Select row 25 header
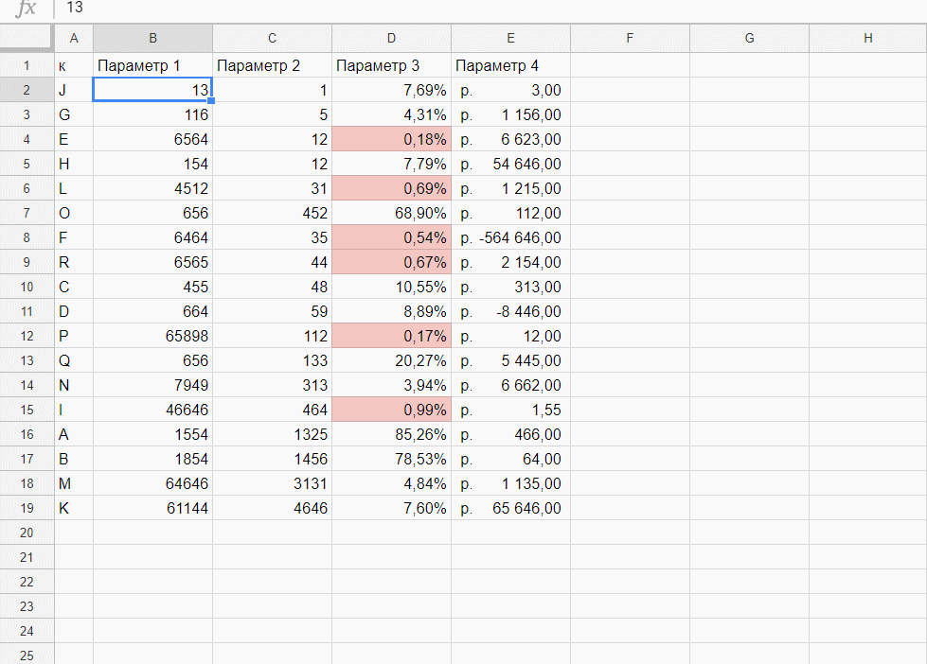The image size is (927, 664). [x=27, y=655]
